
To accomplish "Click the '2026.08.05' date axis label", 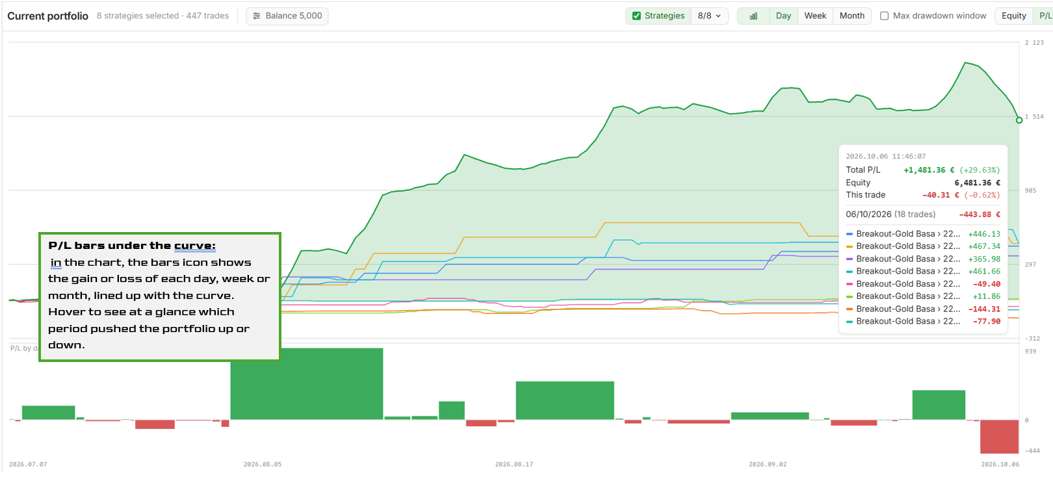I will tap(263, 464).
